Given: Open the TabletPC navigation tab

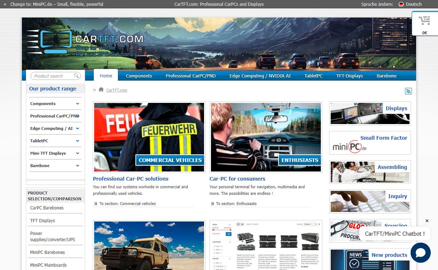Looking at the screenshot, I should (314, 76).
